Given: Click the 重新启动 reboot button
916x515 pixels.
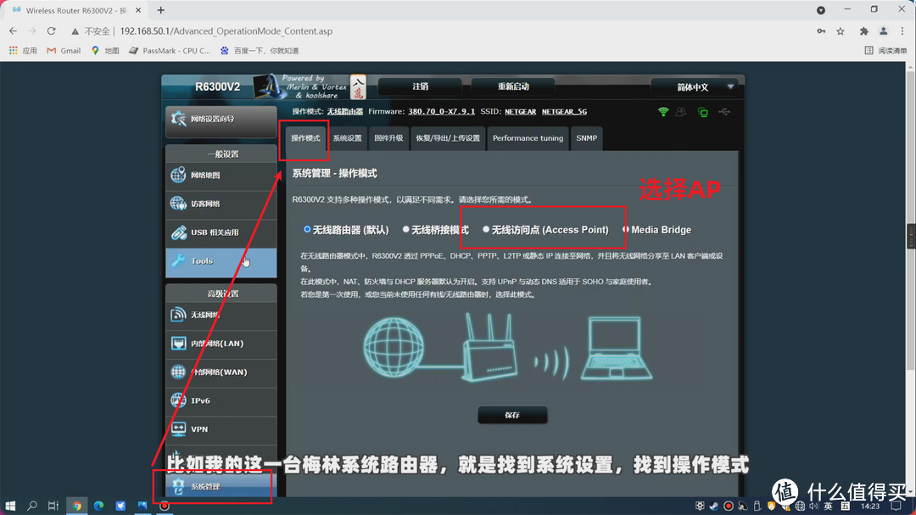Looking at the screenshot, I should [513, 87].
